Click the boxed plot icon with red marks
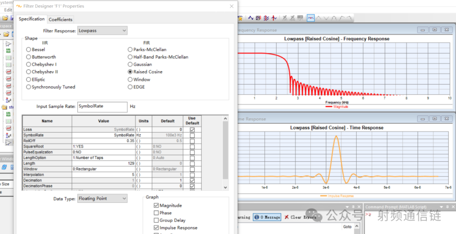This screenshot has width=456, height=234. [258, 18]
